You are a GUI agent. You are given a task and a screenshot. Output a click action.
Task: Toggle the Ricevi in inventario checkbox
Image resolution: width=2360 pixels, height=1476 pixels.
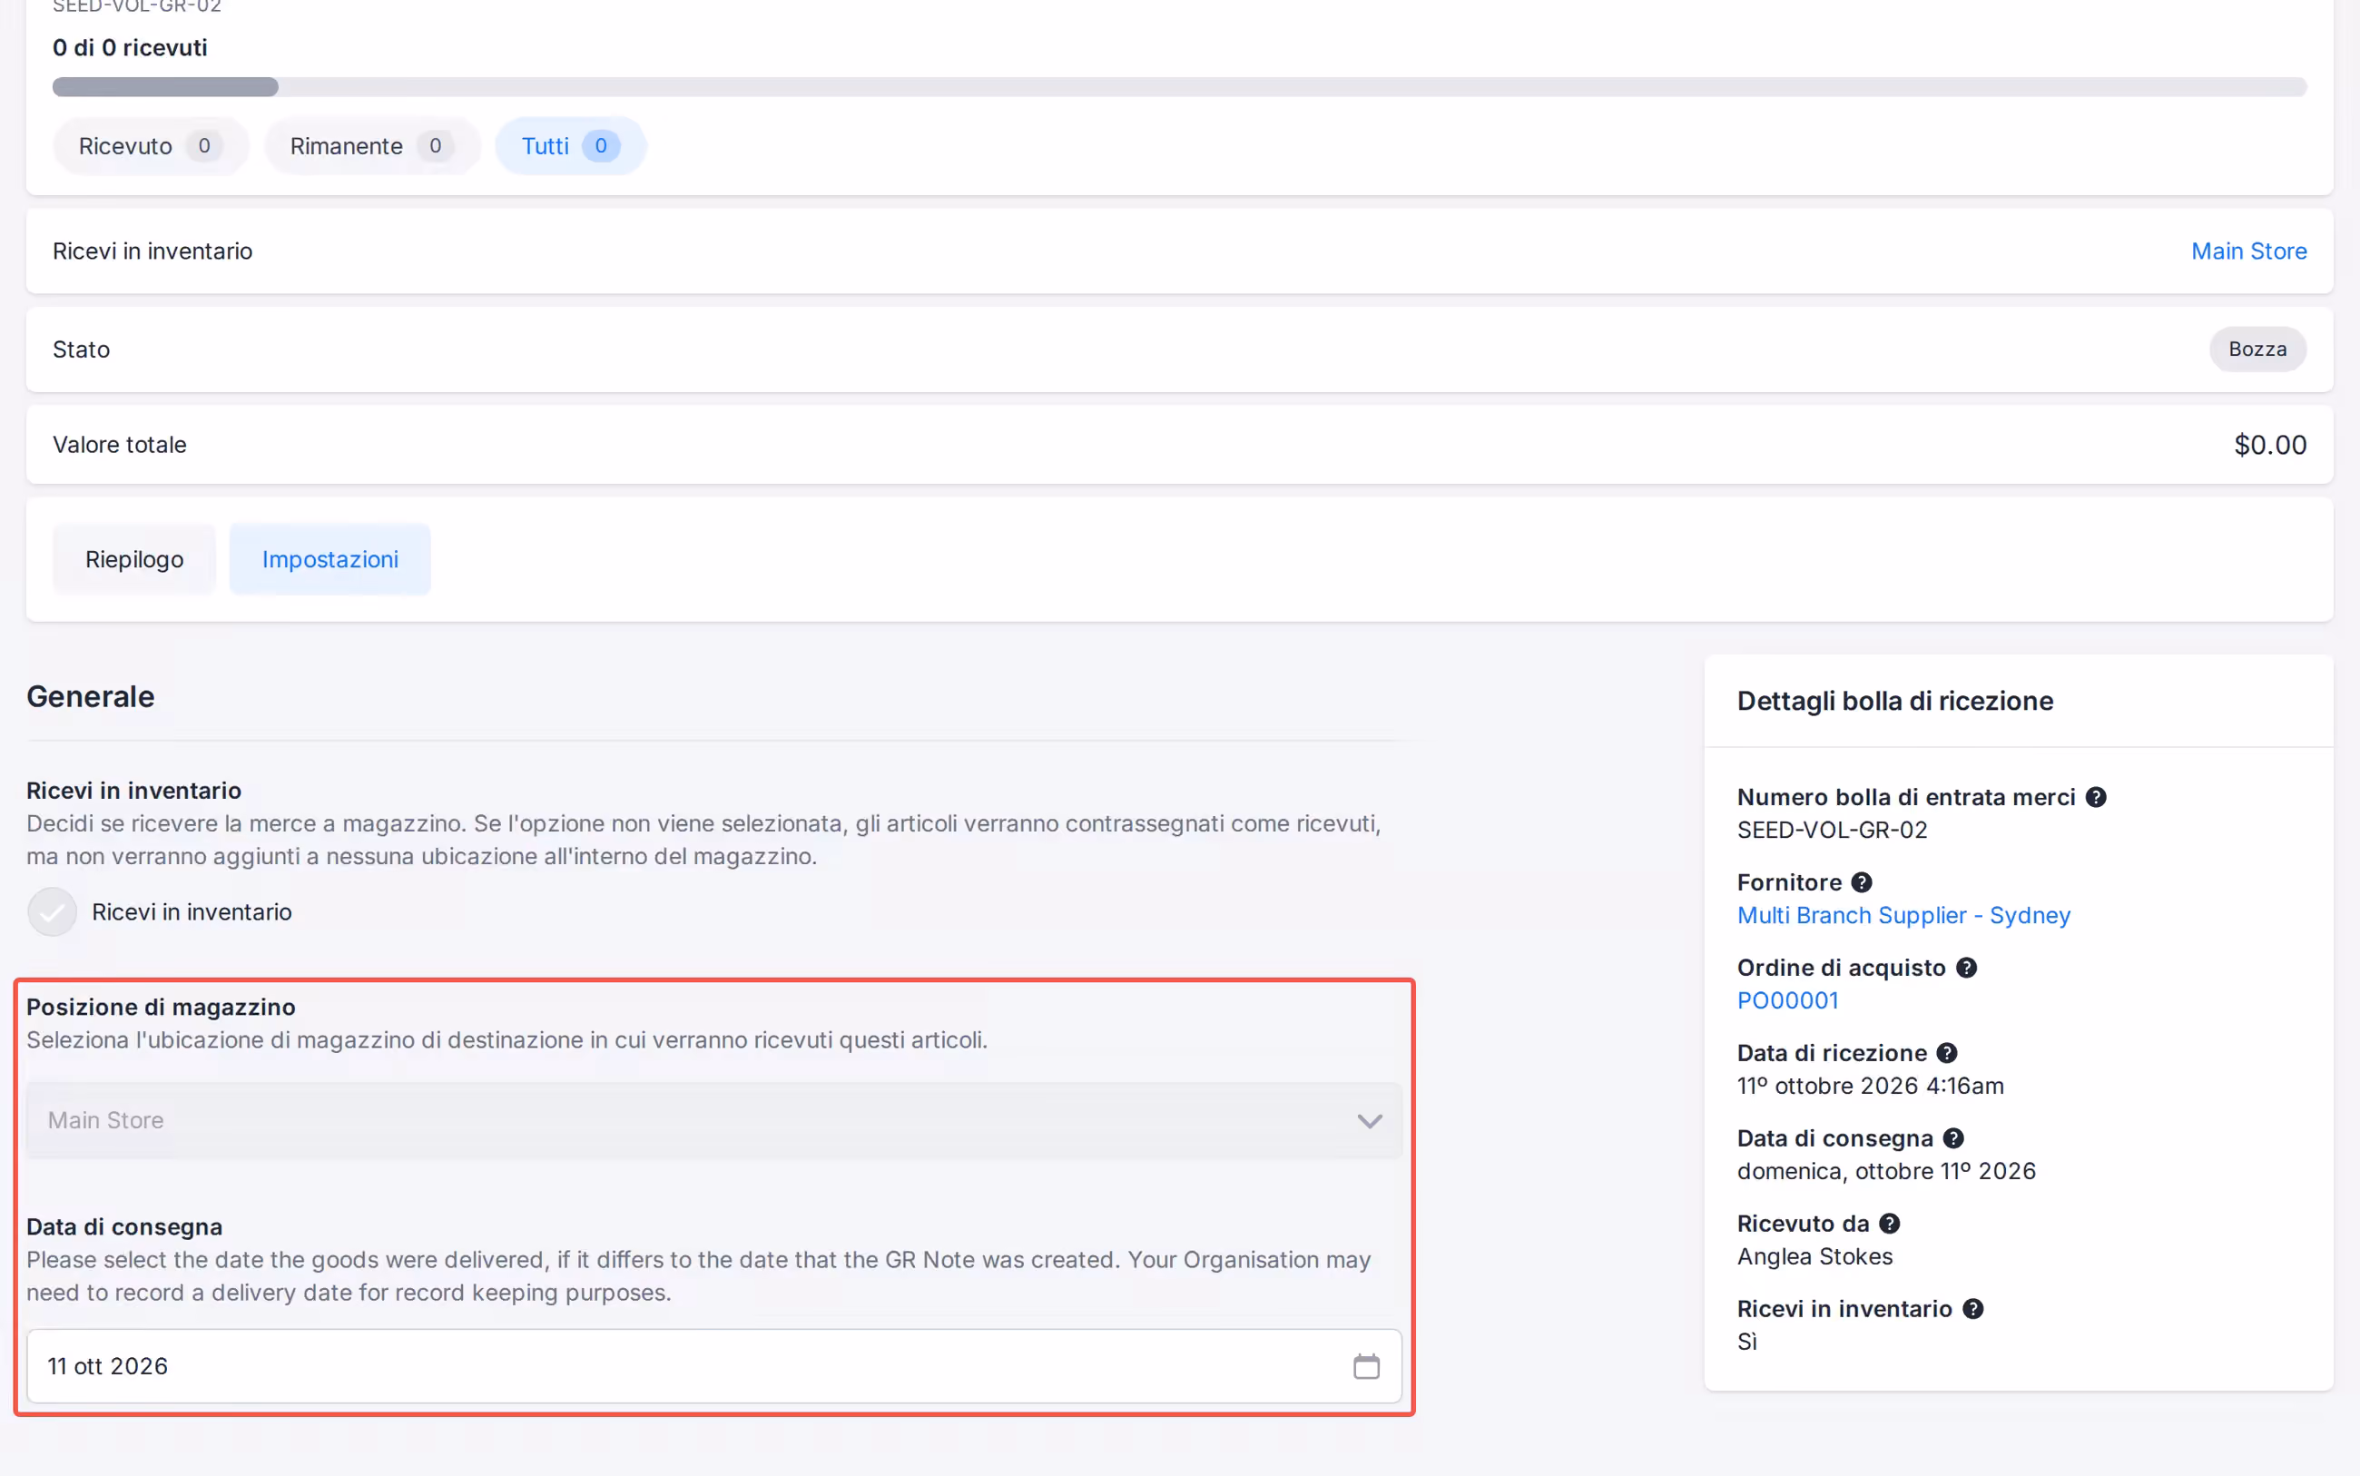52,911
